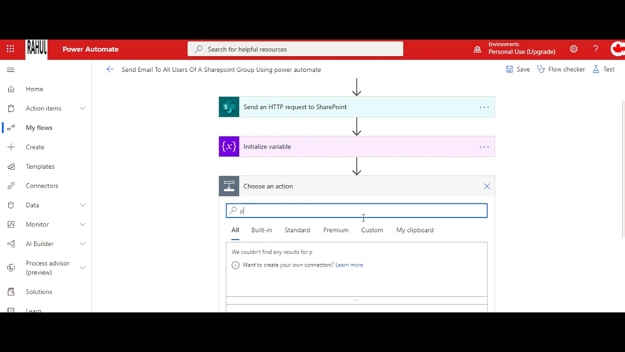The image size is (625, 352).
Task: Switch to the My clipboard tab
Action: (415, 230)
